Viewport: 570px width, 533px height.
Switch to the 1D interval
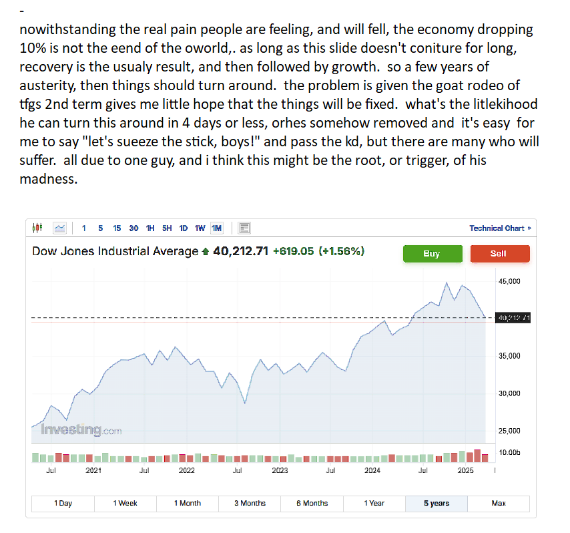[x=184, y=228]
